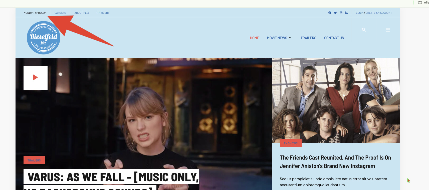
Task: Open Trailers in the main navigation
Action: pyautogui.click(x=308, y=38)
